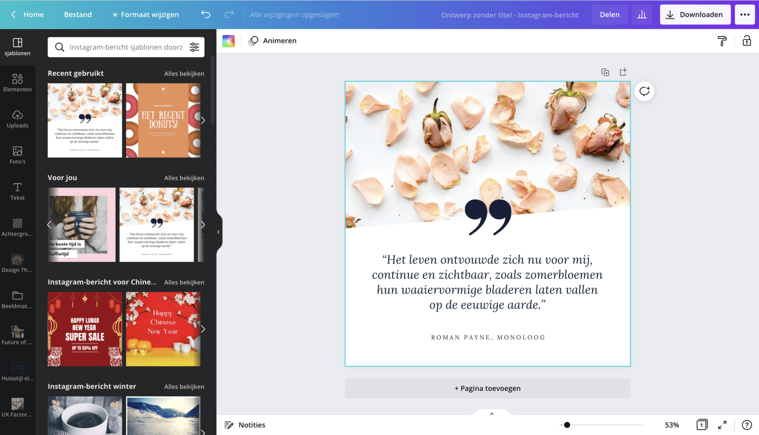Viewport: 759px width, 435px height.
Task: Open the Elementen sidebar tab
Action: click(17, 83)
